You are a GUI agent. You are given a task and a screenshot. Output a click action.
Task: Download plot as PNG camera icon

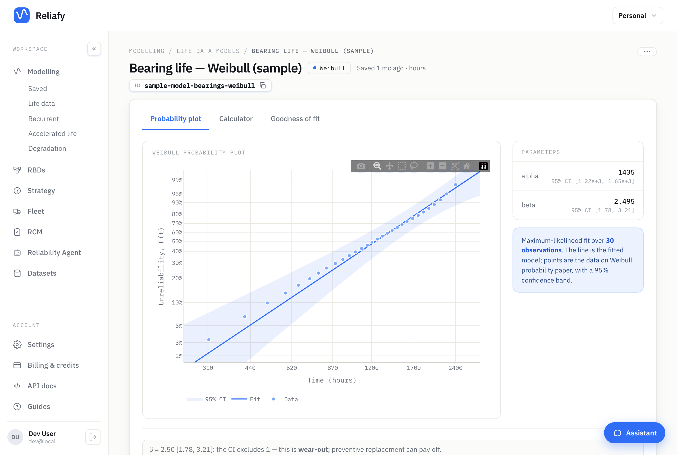point(361,166)
